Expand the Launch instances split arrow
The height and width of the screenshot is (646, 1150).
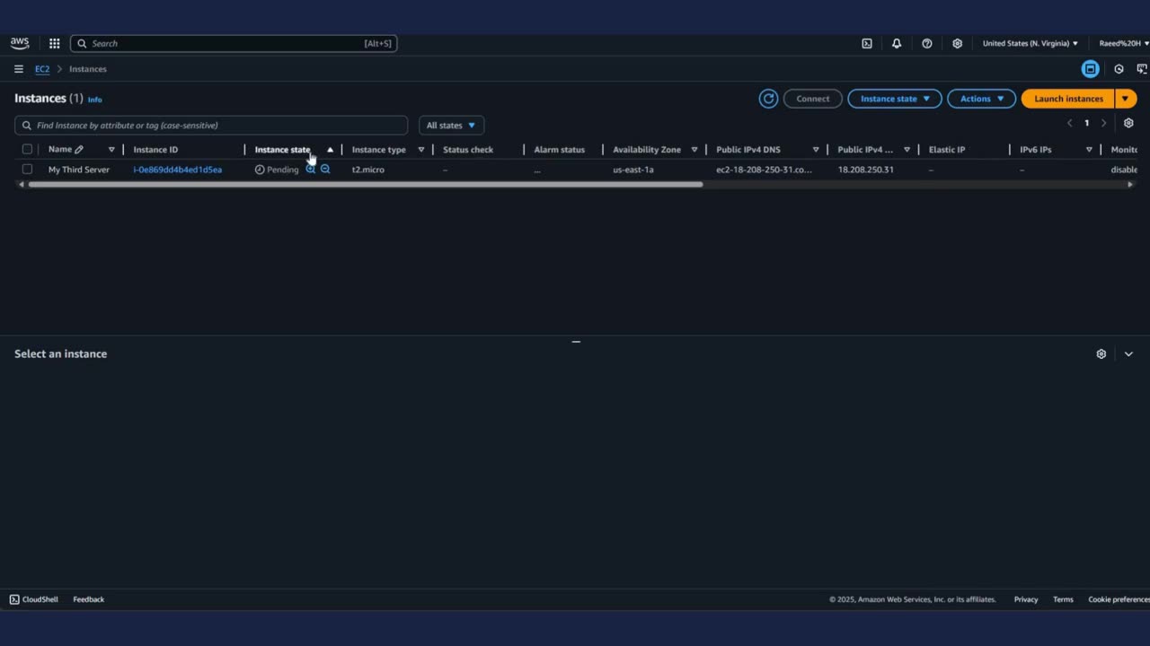[x=1126, y=99]
